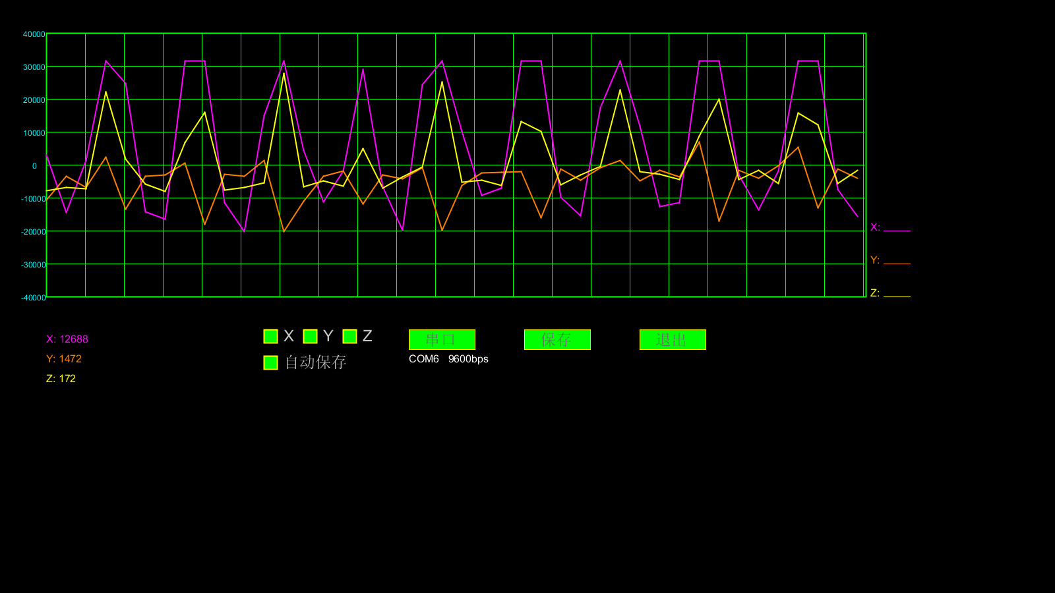Click the 20000 axis label
Image resolution: width=1055 pixels, height=593 pixels.
point(34,100)
